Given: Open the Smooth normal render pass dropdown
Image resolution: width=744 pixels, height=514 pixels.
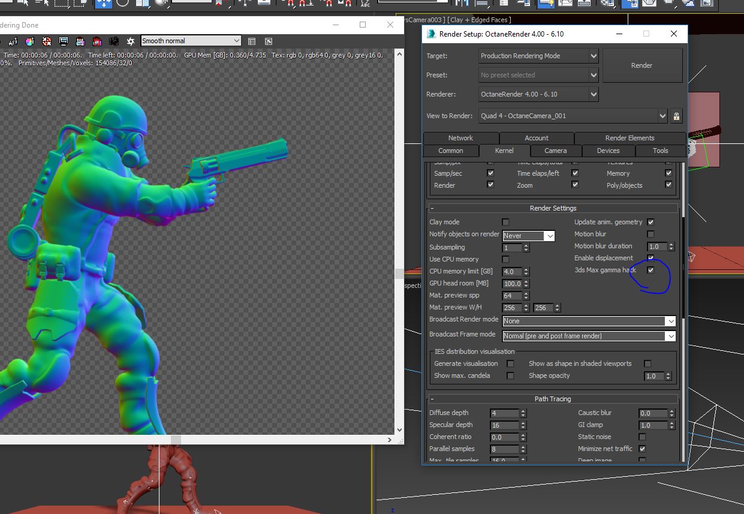Looking at the screenshot, I should pos(191,41).
